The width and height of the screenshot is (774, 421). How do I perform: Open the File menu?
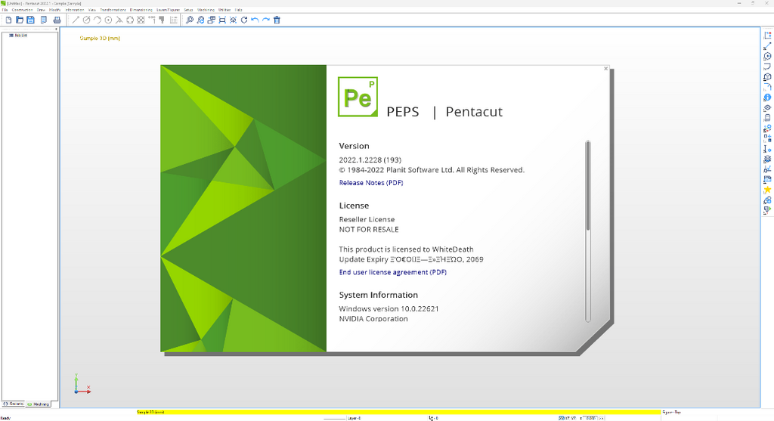tap(5, 10)
